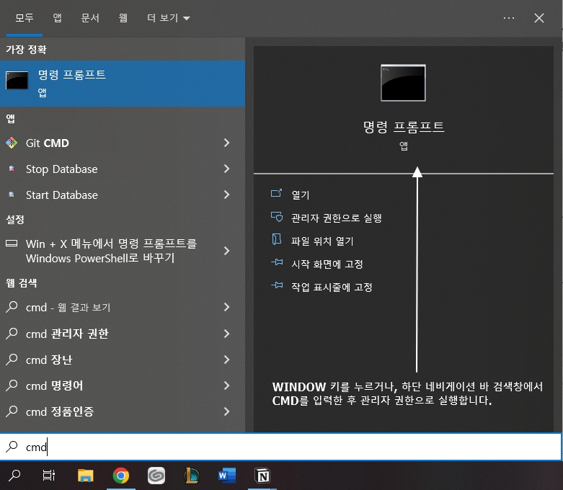563x490 pixels.
Task: Select the 'cmd 관리자 권한' web suggestion
Action: (67, 334)
